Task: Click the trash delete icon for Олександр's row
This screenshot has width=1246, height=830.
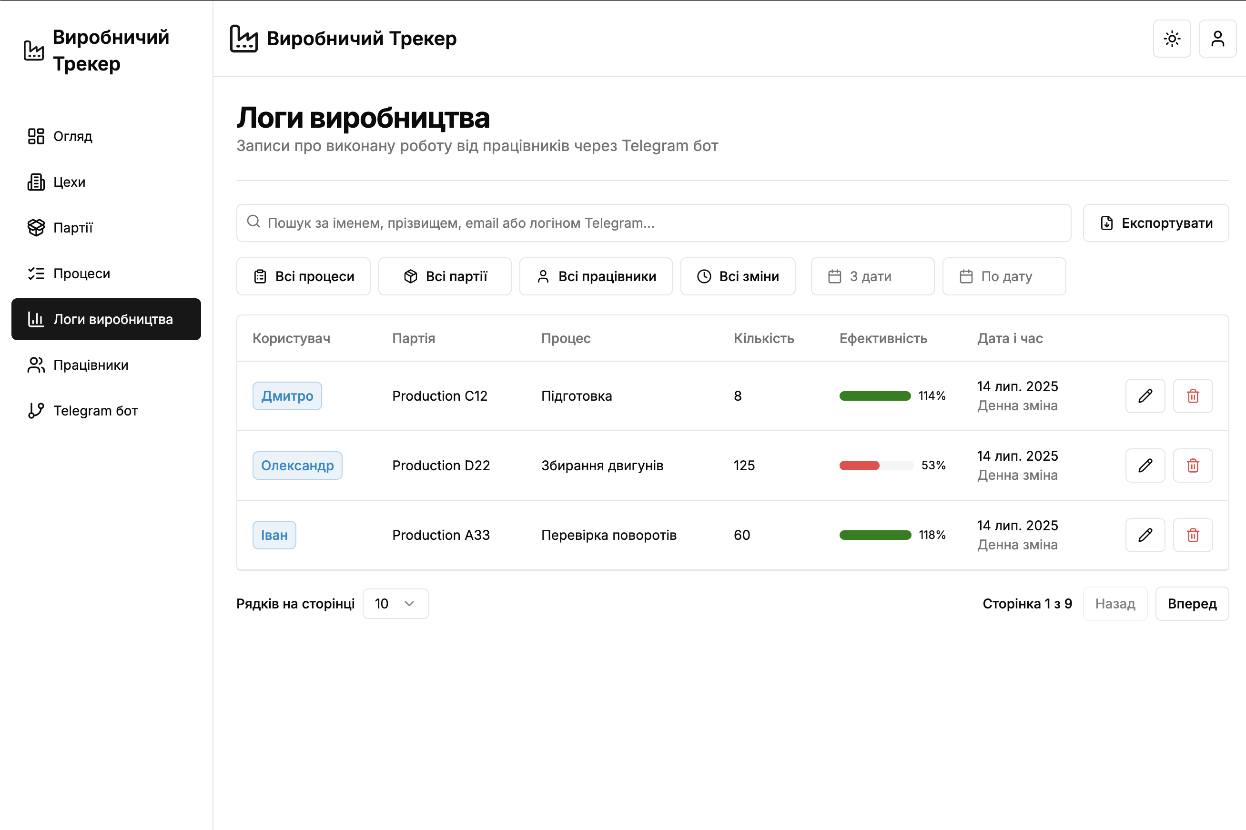Action: click(1192, 466)
